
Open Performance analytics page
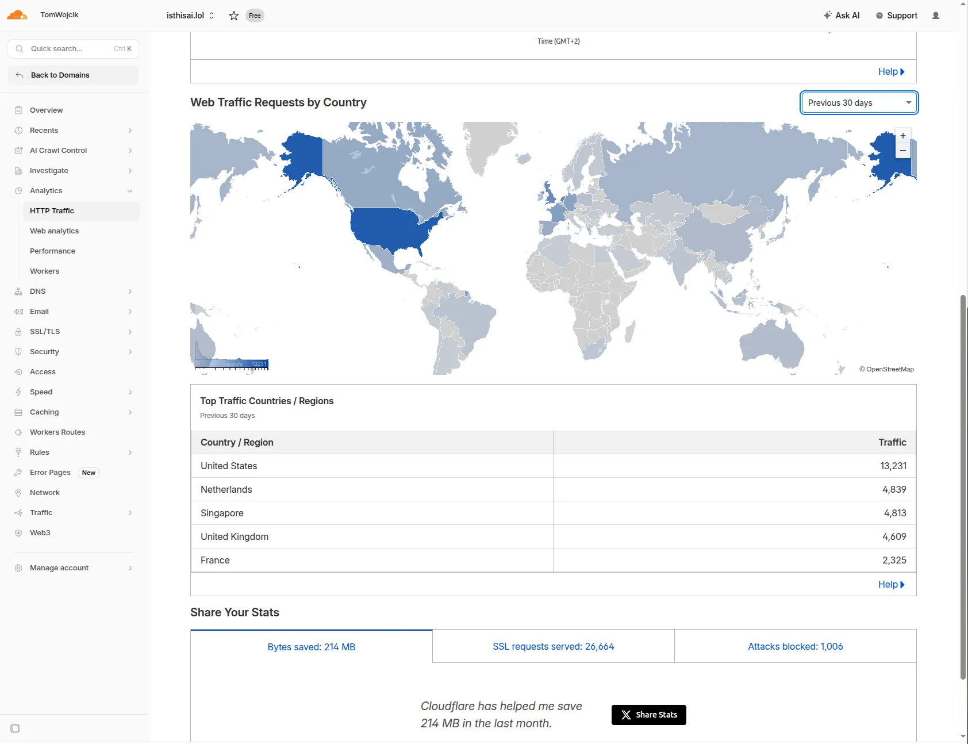click(81, 251)
